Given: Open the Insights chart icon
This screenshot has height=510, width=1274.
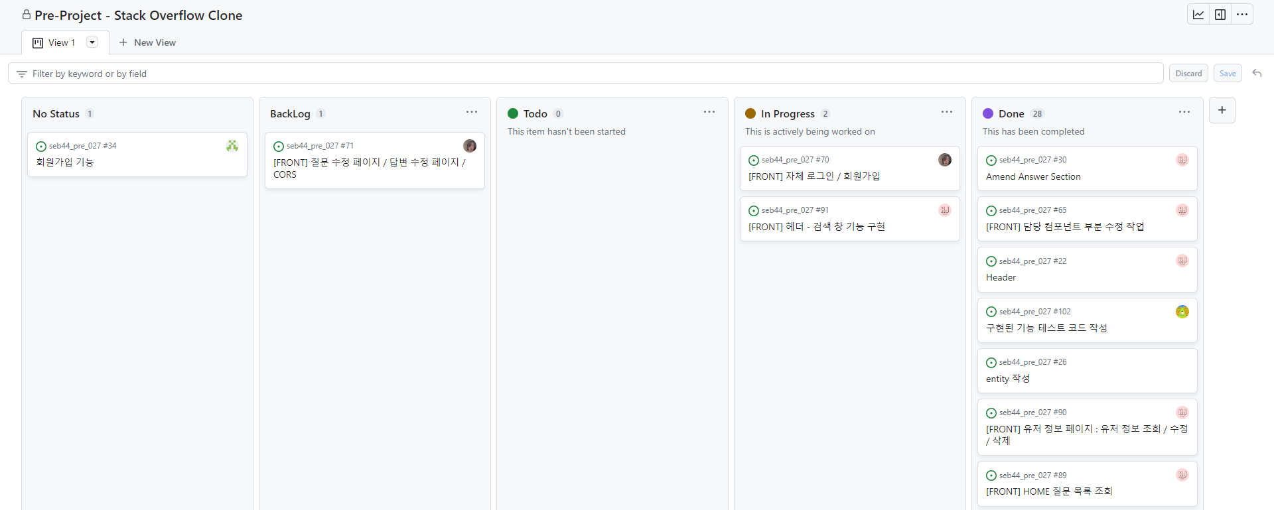Looking at the screenshot, I should point(1198,15).
